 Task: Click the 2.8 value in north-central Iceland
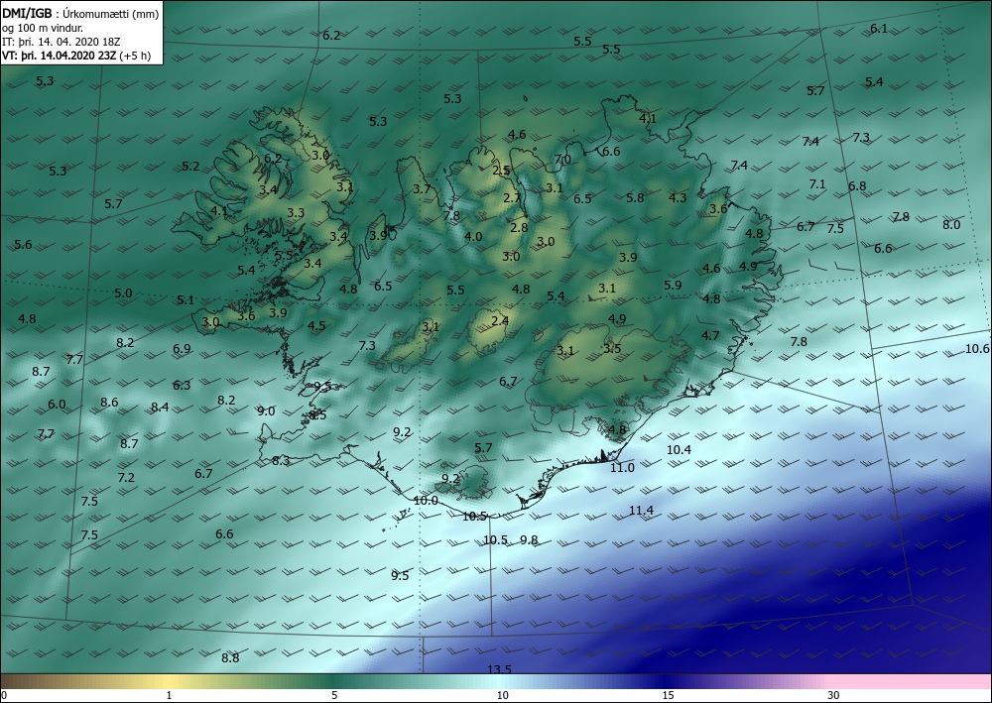click(519, 228)
